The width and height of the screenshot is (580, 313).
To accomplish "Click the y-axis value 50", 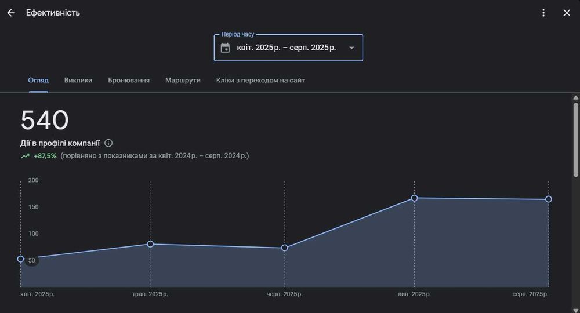I will (32, 260).
